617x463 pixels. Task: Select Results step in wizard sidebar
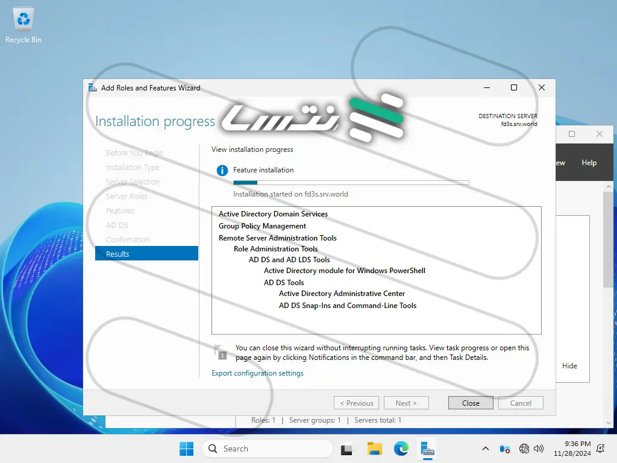pyautogui.click(x=146, y=254)
